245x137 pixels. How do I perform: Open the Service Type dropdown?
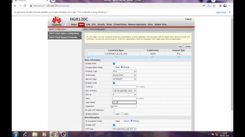click(124, 79)
